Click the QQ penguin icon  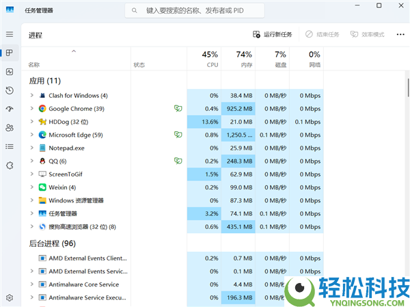tap(42, 161)
